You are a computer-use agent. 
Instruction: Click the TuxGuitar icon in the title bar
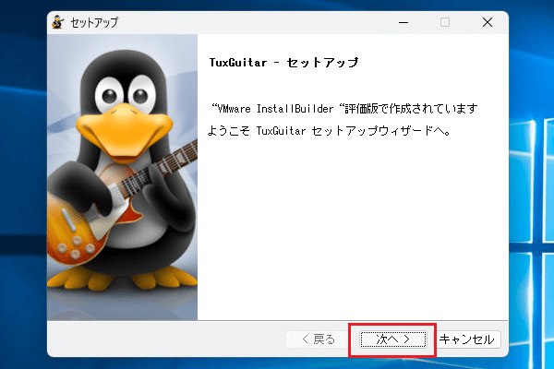pos(60,23)
